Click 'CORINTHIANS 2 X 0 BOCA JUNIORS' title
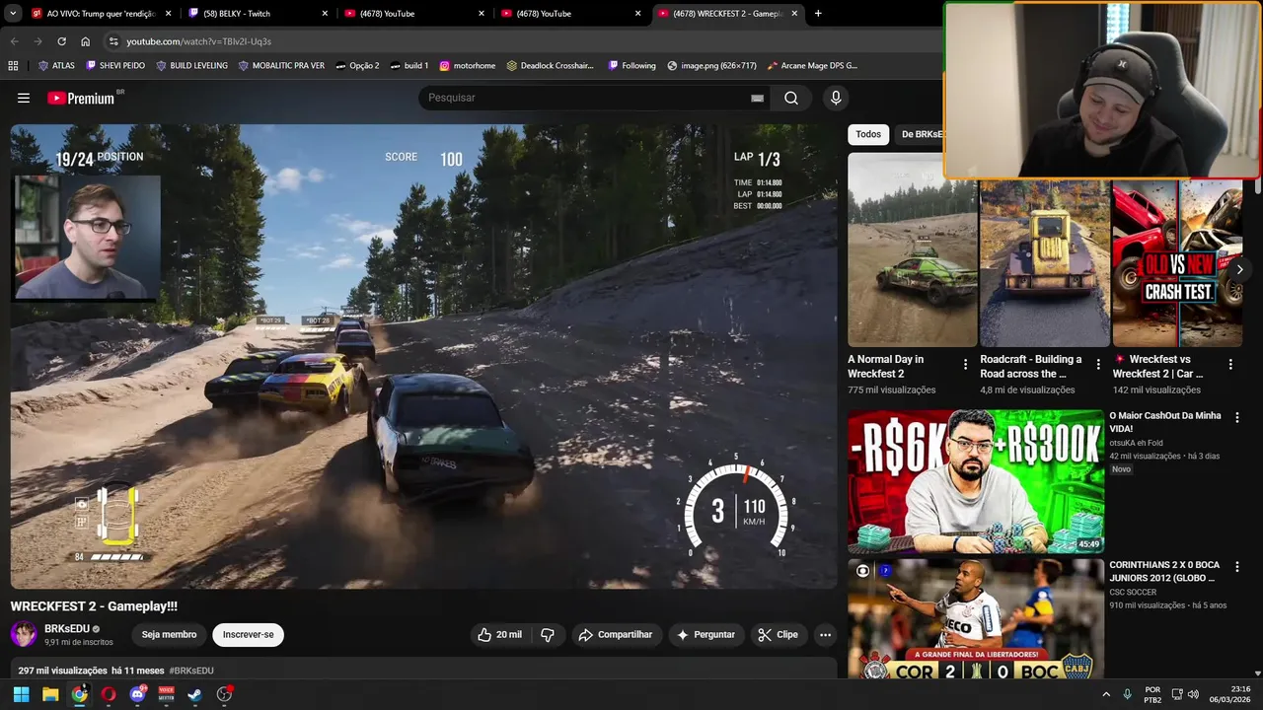Screen dimensions: 1263x710 click(x=1164, y=571)
